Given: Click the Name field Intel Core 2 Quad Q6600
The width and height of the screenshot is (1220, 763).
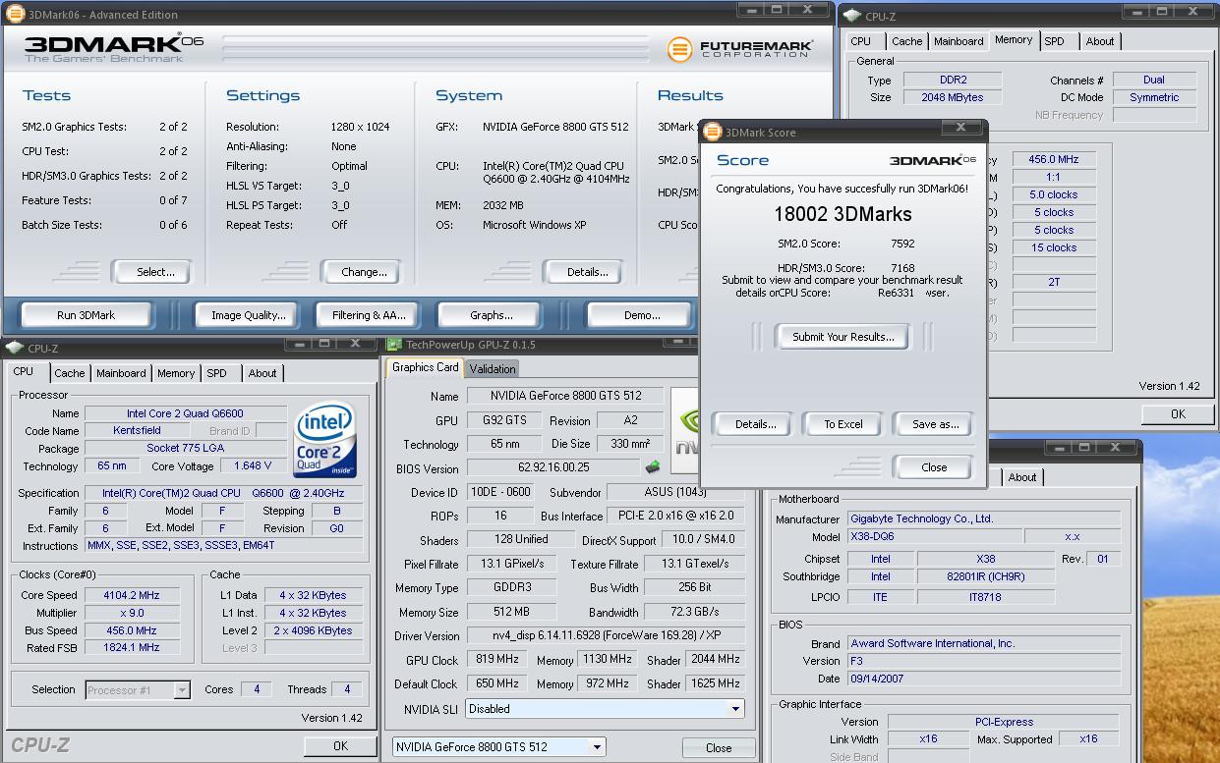Looking at the screenshot, I should pos(185,413).
